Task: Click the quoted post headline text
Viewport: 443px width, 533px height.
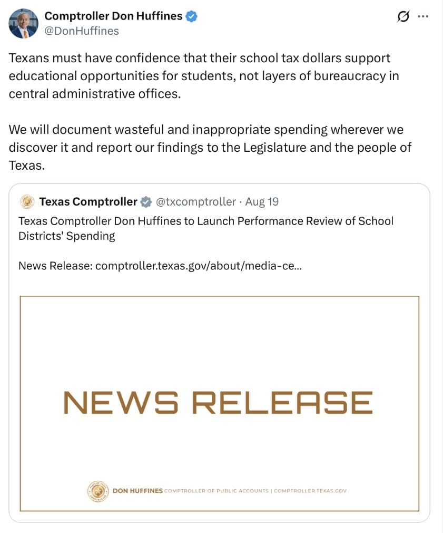Action: coord(206,228)
